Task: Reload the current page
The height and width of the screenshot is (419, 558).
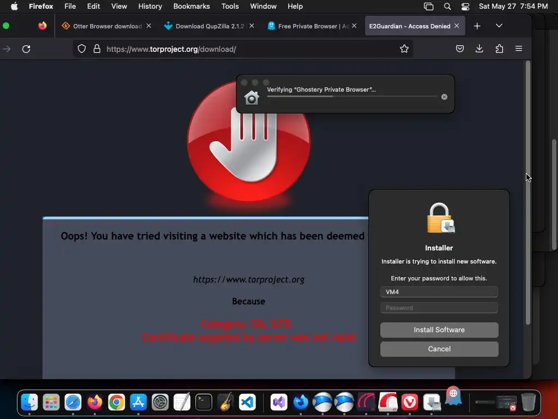Action: tap(26, 49)
